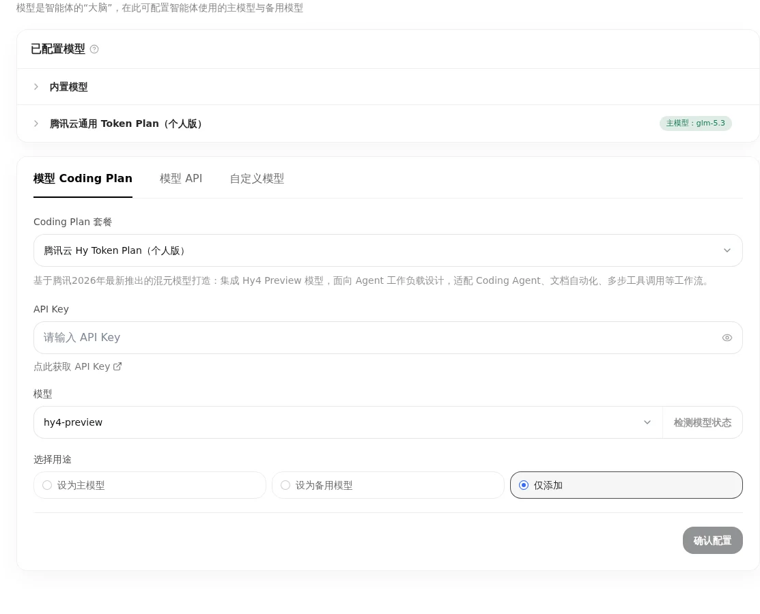Select the 设为备用模型 radio option
Screen dimensions: 760x614
(x=389, y=485)
